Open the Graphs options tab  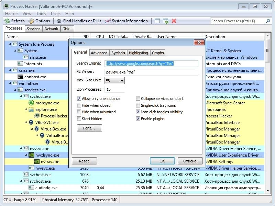158,53
